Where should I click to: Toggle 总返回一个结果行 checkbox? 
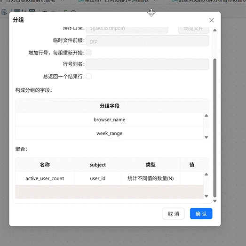click(x=88, y=76)
